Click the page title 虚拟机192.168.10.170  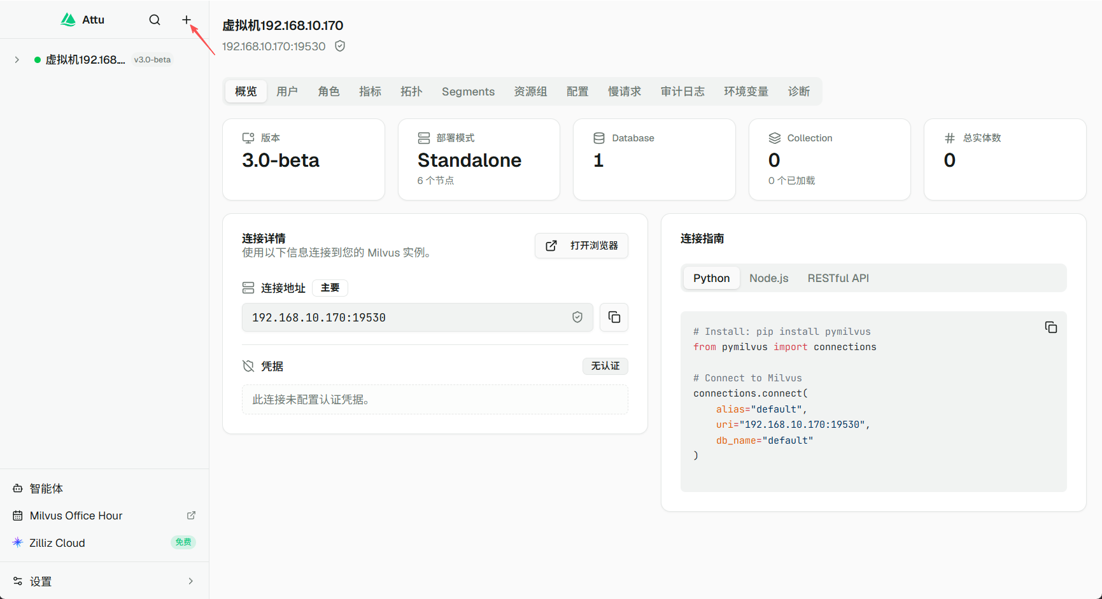coord(283,25)
